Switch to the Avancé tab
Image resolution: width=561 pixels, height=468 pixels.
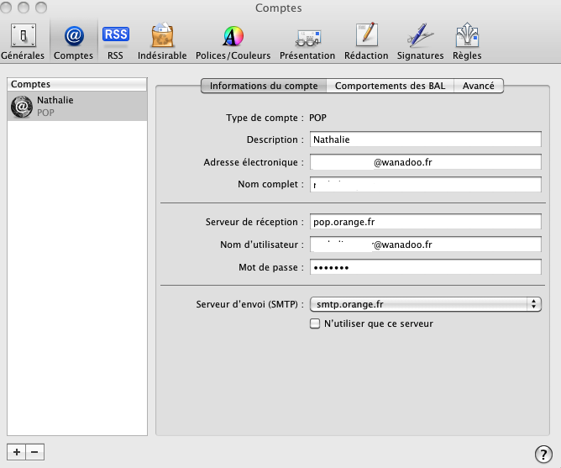click(x=480, y=86)
